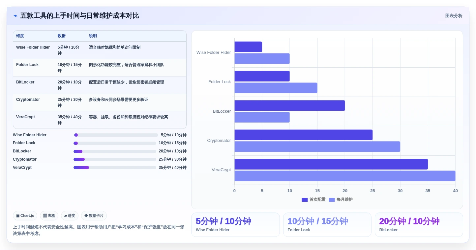The image size is (476, 250).
Task: Click the 25分钟 / 30分钟 value beside Cryptomator progress
Action: tap(173, 159)
